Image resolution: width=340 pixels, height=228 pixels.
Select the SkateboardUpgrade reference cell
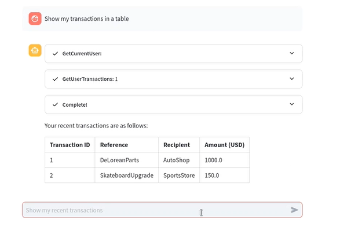pos(127,175)
